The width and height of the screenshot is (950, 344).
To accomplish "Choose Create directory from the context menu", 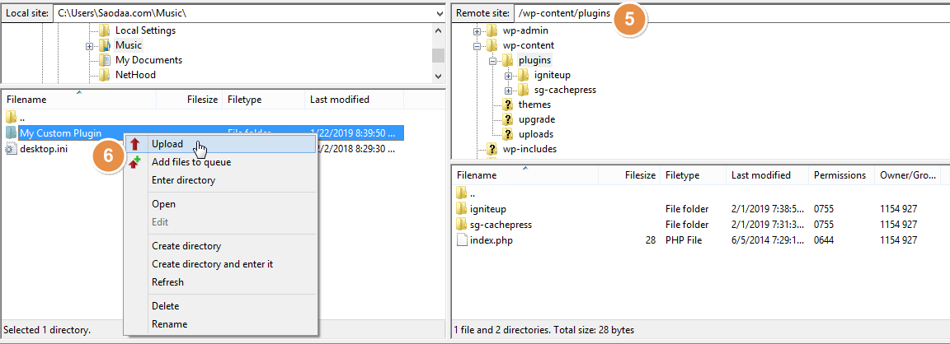I will coord(186,246).
